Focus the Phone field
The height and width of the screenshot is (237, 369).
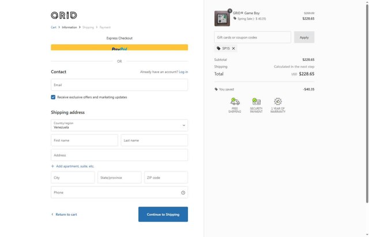[x=119, y=192]
